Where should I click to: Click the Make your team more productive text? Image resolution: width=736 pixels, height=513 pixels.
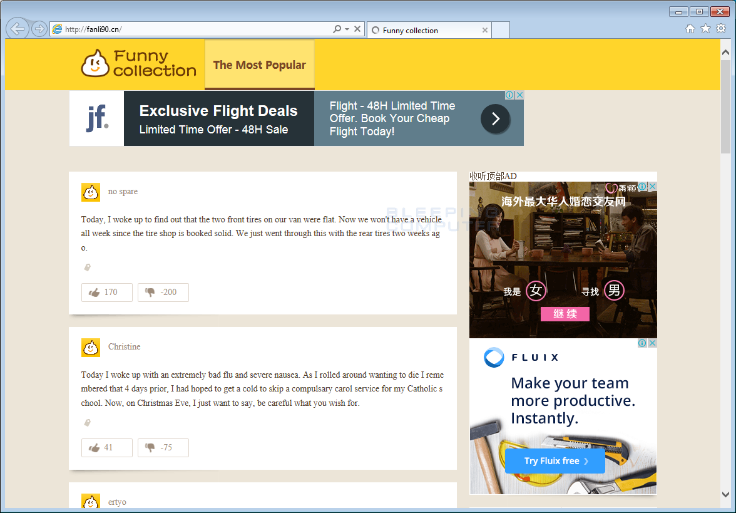[x=573, y=401]
